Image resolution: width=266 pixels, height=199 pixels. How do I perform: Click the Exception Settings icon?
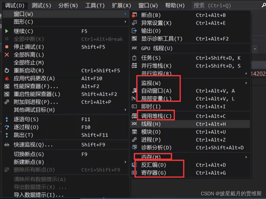click(x=134, y=23)
